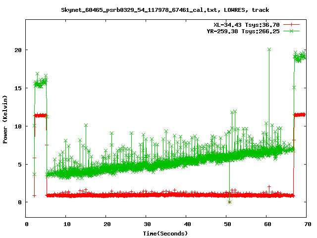Click x-axis tick label 70
Screen dimensions: 317x238
coord(308,224)
